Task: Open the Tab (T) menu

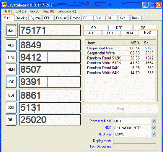Action: pos(34,11)
